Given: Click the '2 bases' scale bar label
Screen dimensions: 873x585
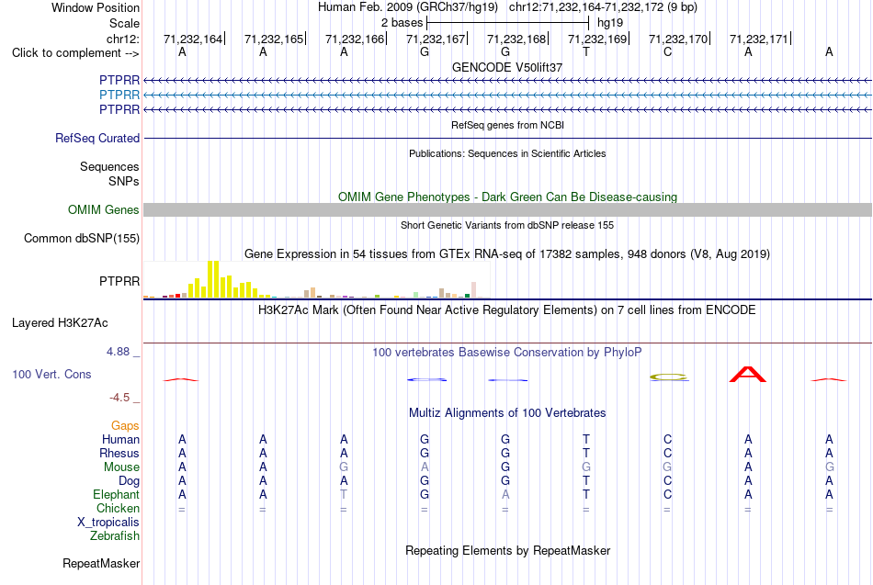Looking at the screenshot, I should click(402, 23).
